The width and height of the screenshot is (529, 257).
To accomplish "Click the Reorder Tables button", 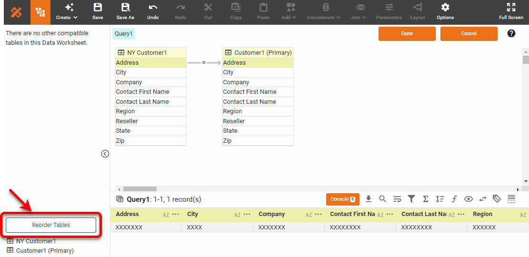I will coord(51,225).
